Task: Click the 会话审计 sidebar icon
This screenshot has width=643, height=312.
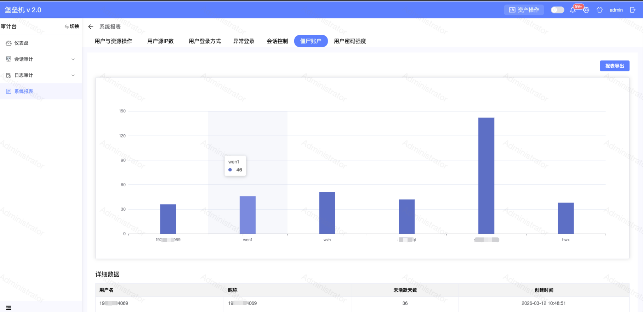Action: (8, 59)
